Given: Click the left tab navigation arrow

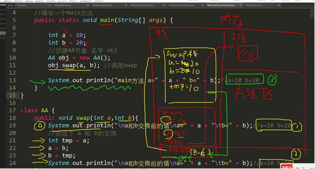Looking at the screenshot, I should (8, 5).
